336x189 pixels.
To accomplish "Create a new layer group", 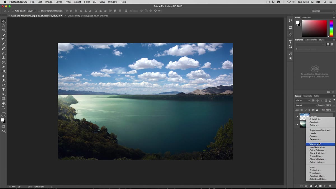I will (x=320, y=186).
